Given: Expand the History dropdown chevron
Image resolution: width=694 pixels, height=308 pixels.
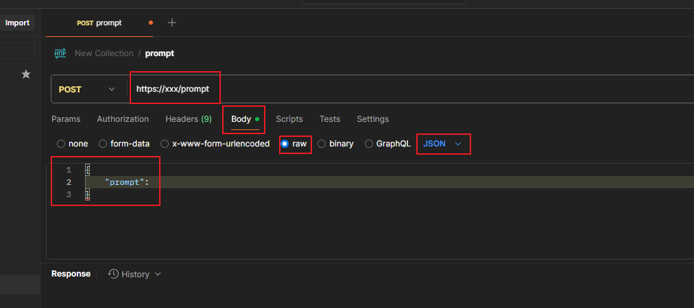Looking at the screenshot, I should [158, 274].
